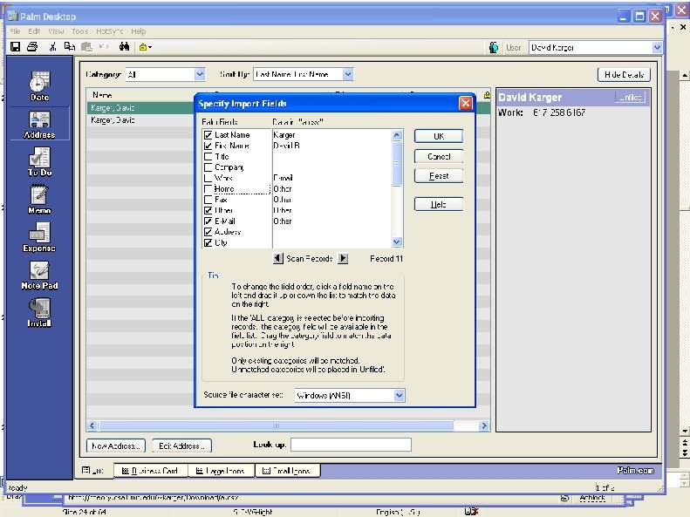
Task: Uncheck the City field checkbox
Action: tap(208, 242)
